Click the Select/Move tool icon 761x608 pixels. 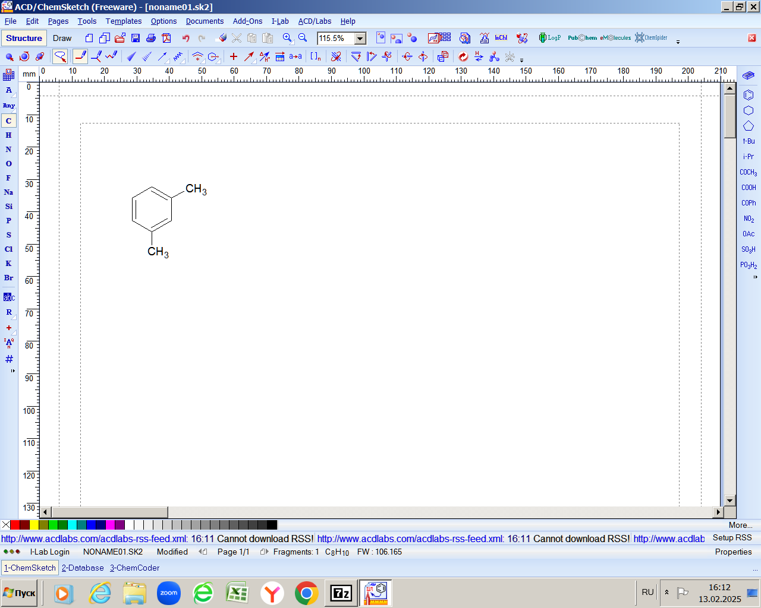10,56
